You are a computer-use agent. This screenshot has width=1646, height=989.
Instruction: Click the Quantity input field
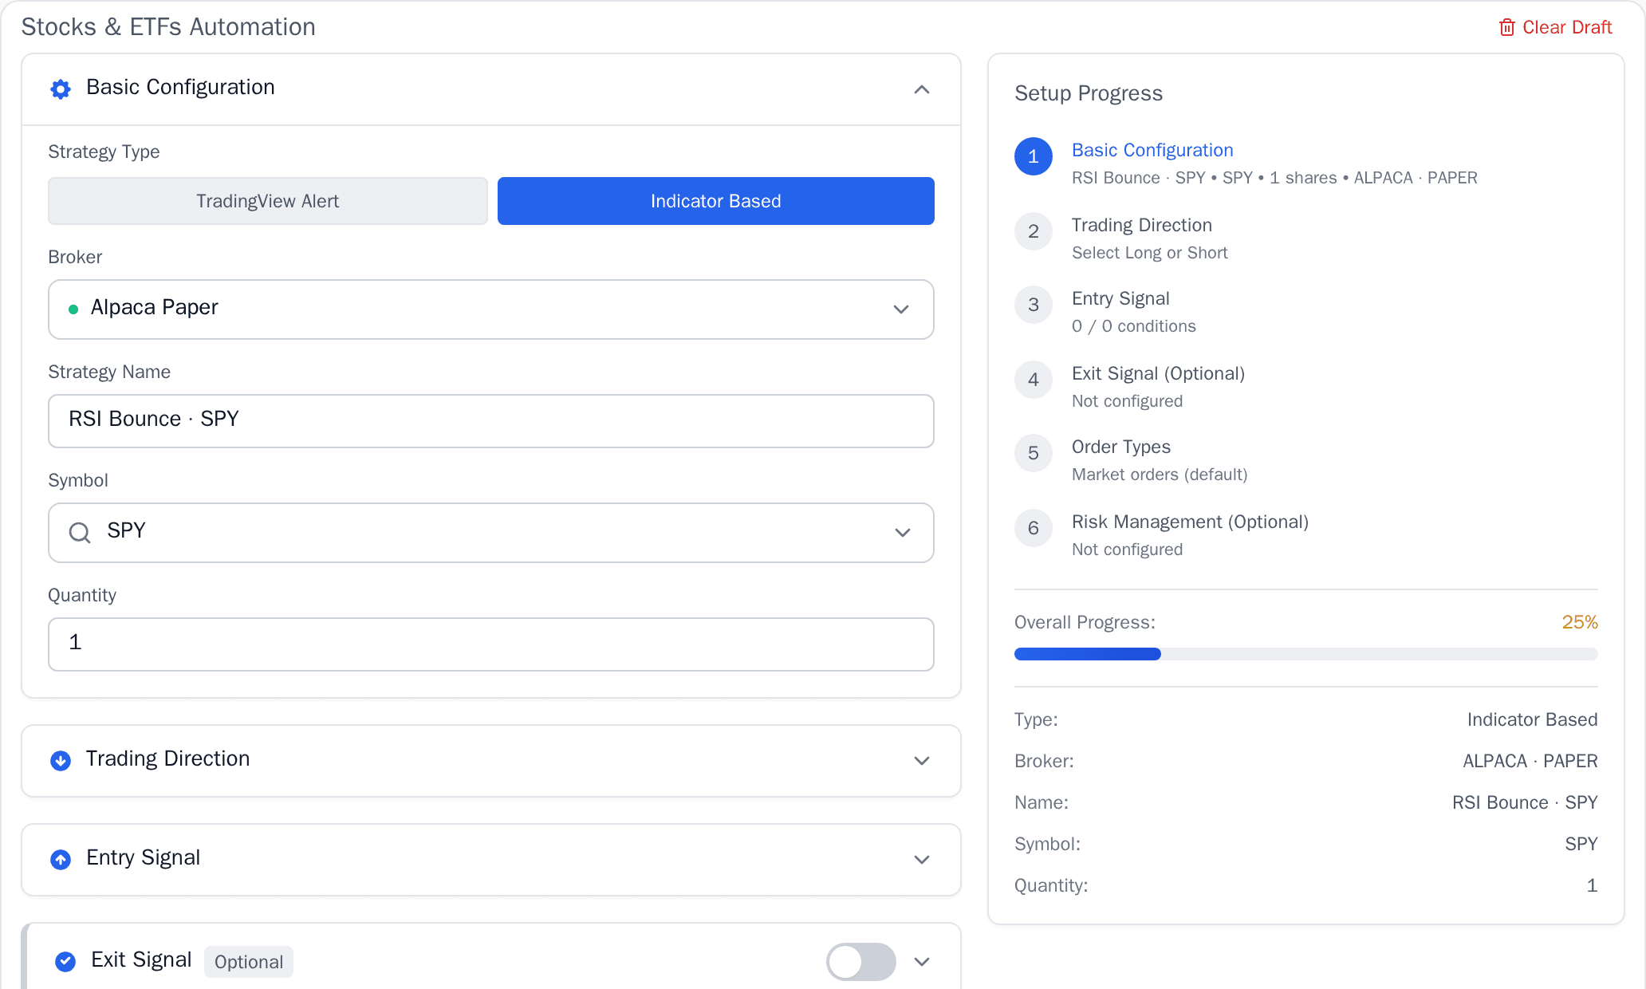491,644
